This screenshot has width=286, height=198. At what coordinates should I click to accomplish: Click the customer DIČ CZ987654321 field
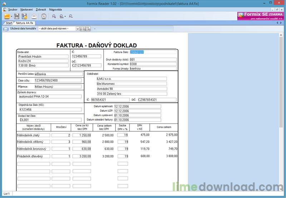click(157, 100)
